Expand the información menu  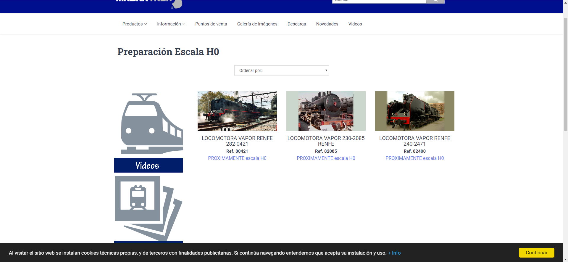point(171,24)
